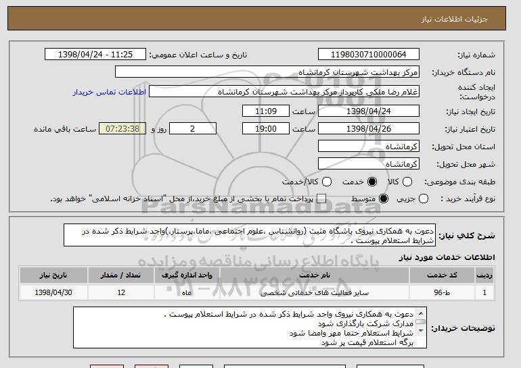The image size is (521, 368).
Task: Click the تاریخ نیاز column header
Action: (53, 275)
